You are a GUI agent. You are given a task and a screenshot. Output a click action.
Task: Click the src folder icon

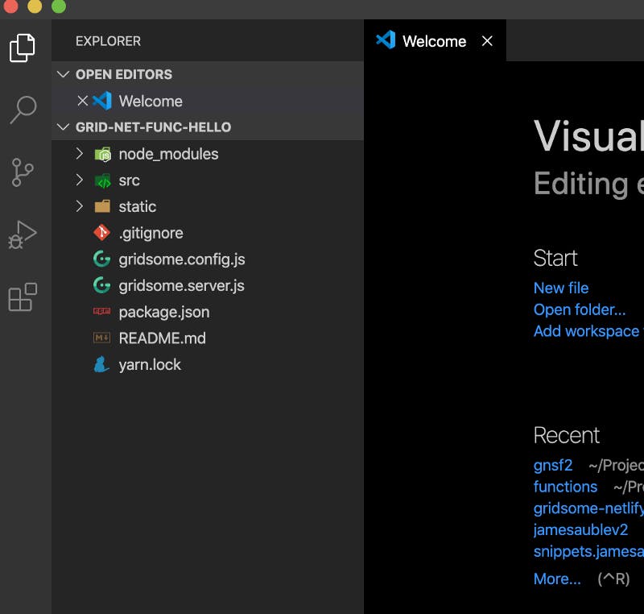pos(103,180)
